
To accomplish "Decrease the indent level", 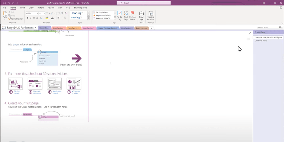I will 59,13.
